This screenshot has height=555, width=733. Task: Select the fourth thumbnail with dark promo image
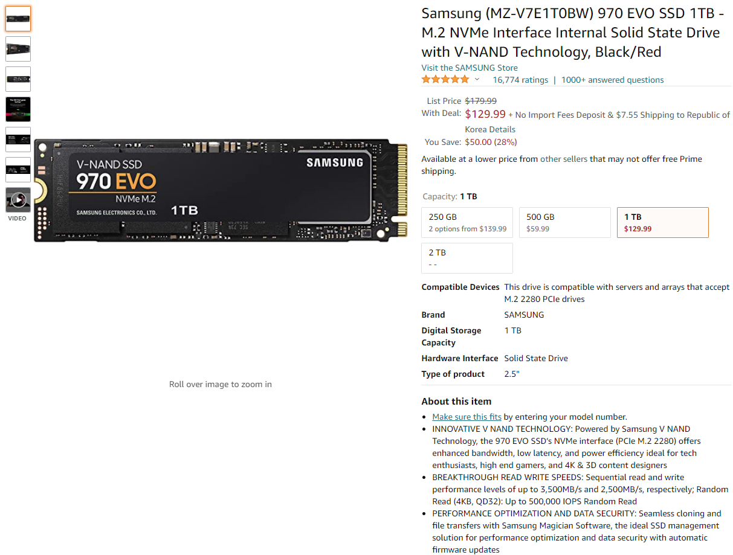tap(18, 109)
